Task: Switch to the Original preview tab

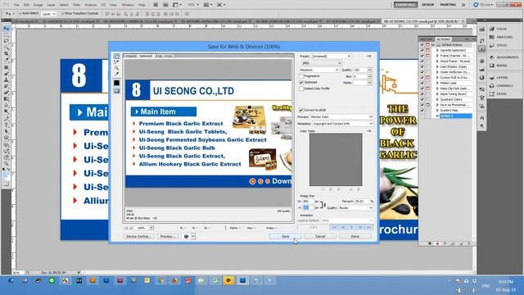Action: (x=131, y=57)
